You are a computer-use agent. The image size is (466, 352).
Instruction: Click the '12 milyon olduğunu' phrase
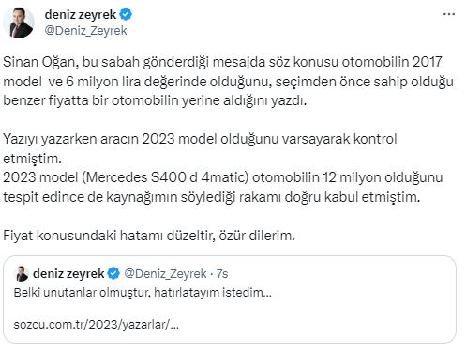click(x=383, y=177)
